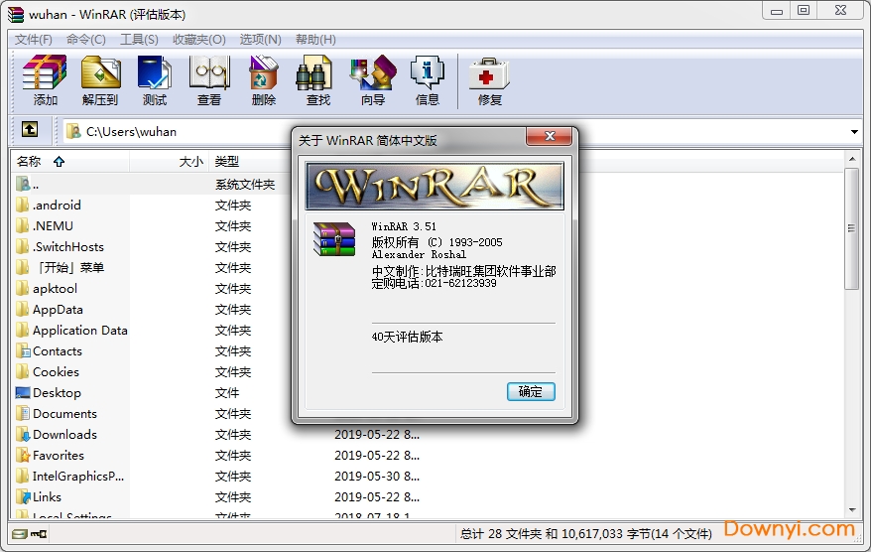Click the drive icon in the status bar
This screenshot has width=871, height=552.
tap(20, 534)
